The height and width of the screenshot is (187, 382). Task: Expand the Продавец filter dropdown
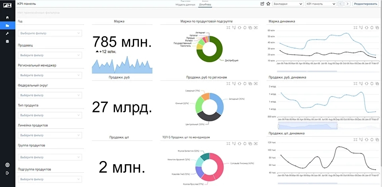coord(50,55)
